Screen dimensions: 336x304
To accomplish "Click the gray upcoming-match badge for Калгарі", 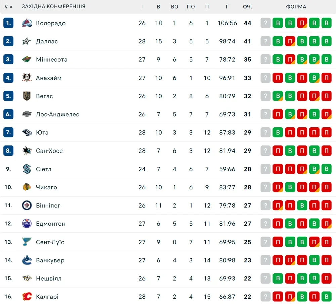I will pos(265,297).
